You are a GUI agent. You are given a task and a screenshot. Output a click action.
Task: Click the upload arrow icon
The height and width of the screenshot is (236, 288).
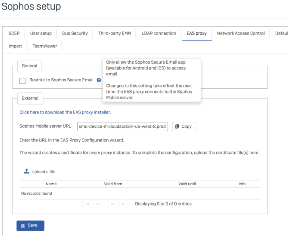pyautogui.click(x=27, y=171)
